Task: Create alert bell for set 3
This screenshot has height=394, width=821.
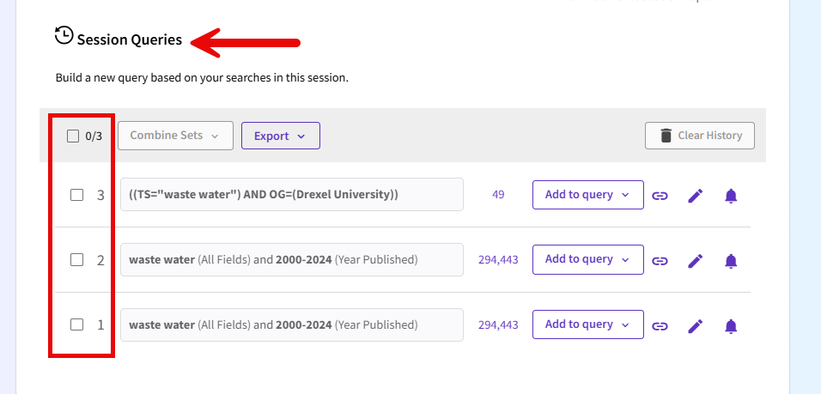Action: [x=731, y=196]
